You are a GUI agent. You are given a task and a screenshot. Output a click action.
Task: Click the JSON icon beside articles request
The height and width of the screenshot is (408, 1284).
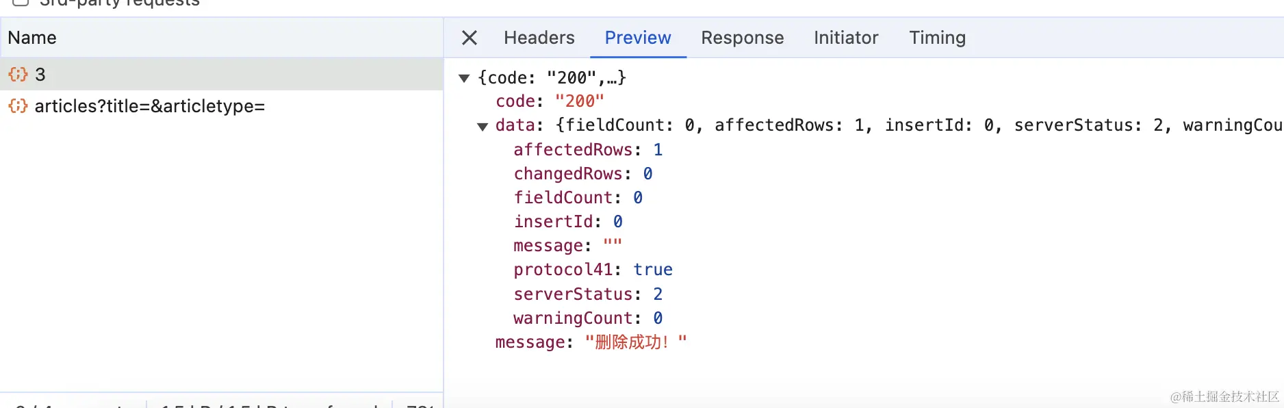(x=18, y=106)
